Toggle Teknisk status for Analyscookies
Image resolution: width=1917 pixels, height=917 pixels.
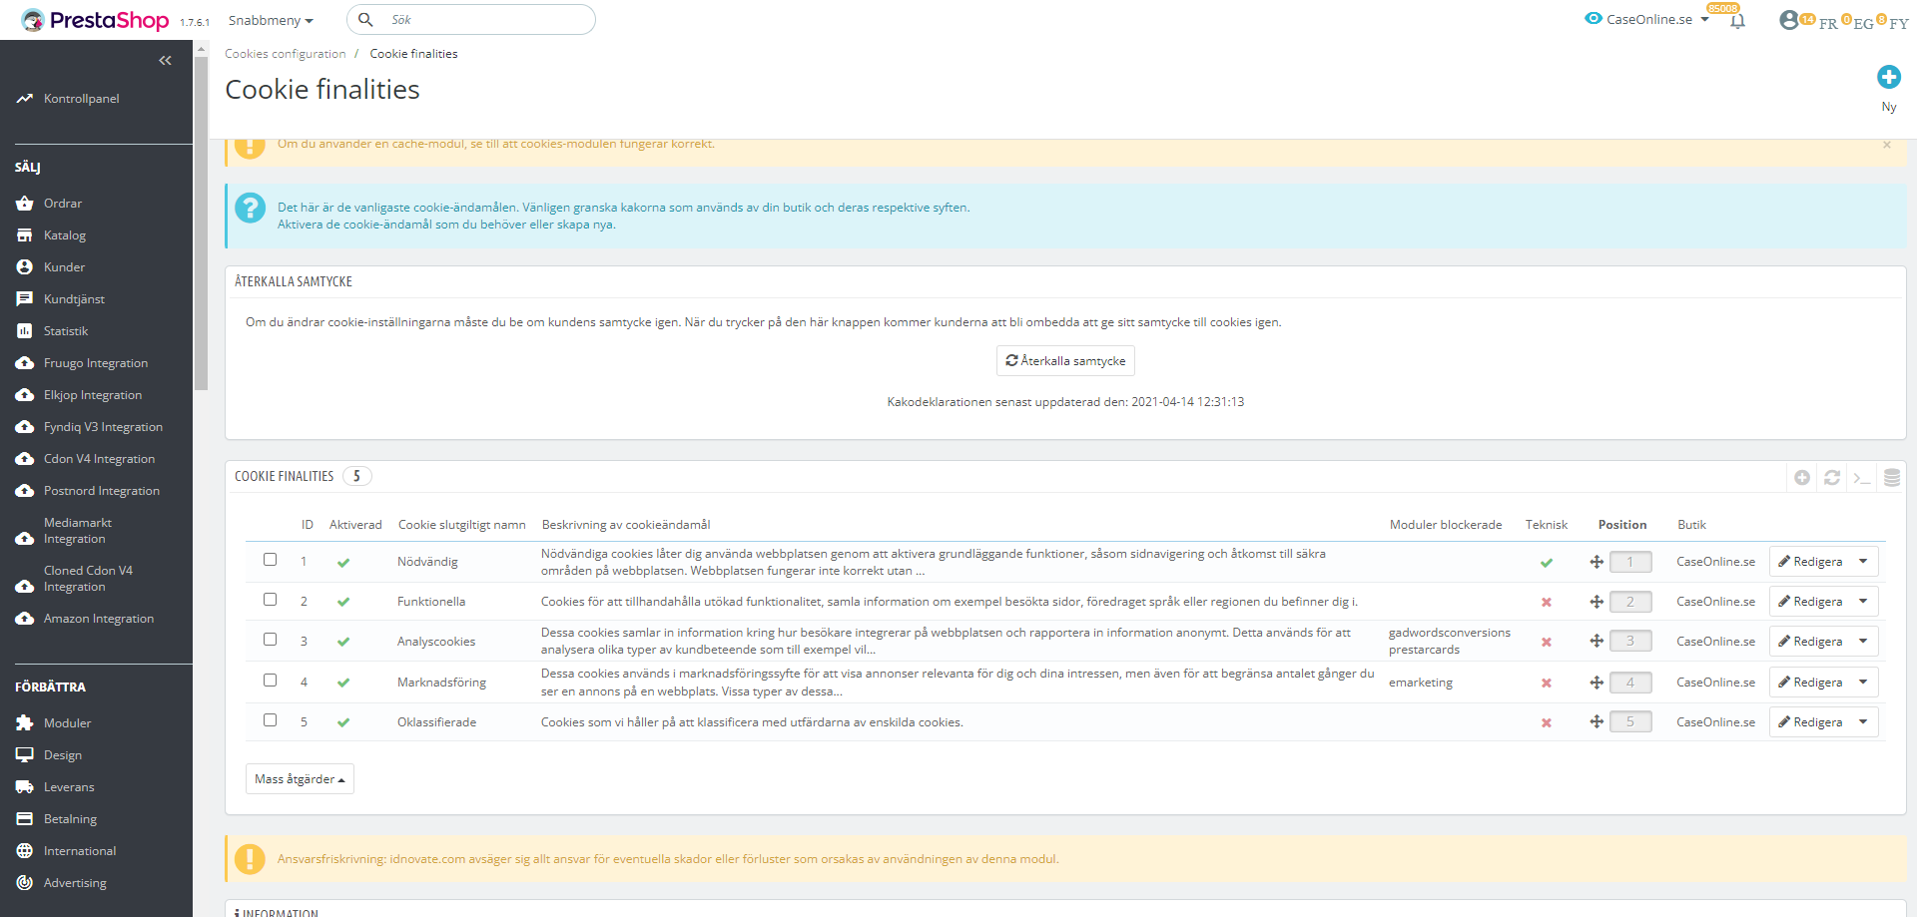[1547, 643]
